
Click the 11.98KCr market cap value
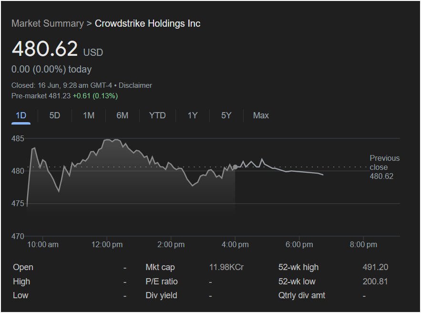coord(226,267)
